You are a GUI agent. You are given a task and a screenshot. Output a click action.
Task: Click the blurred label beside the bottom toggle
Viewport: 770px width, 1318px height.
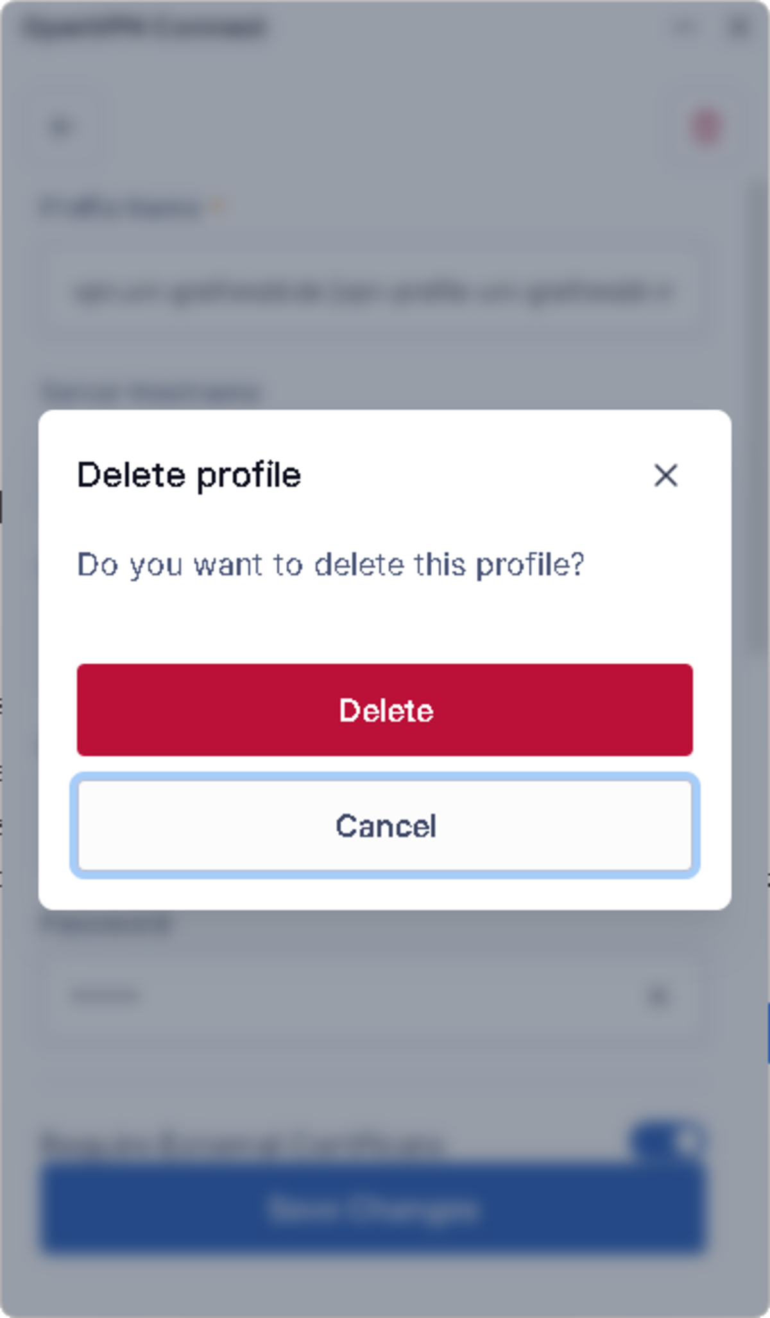243,1143
